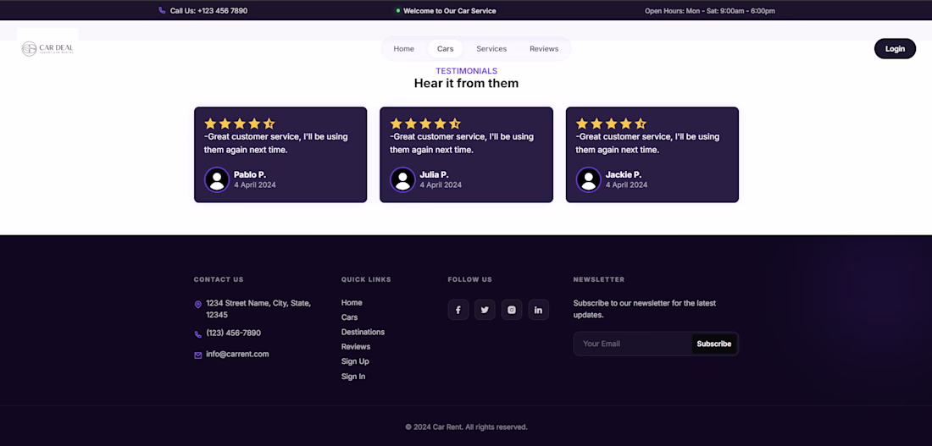Open Services in the top navigation
The width and height of the screenshot is (932, 446).
[x=491, y=49]
